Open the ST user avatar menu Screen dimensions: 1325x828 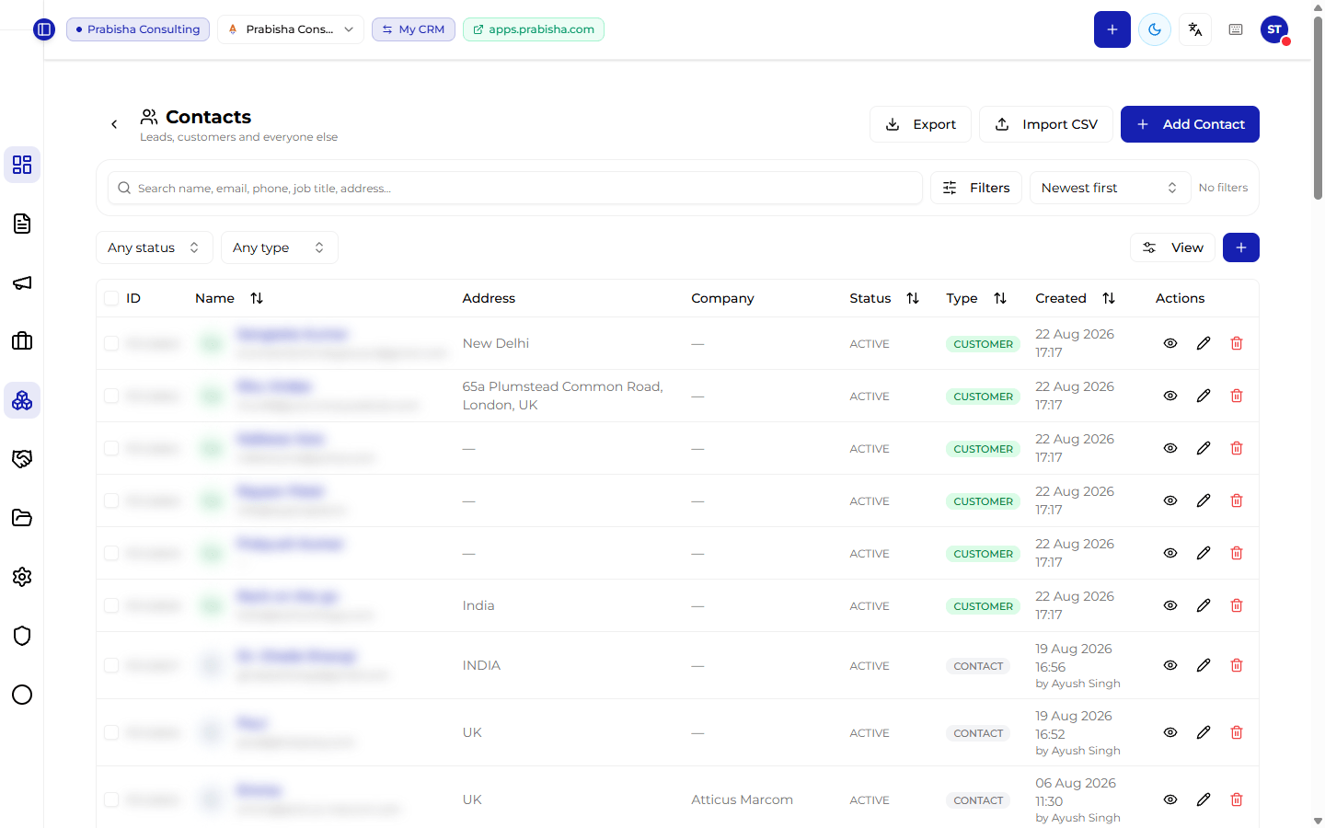(x=1274, y=29)
